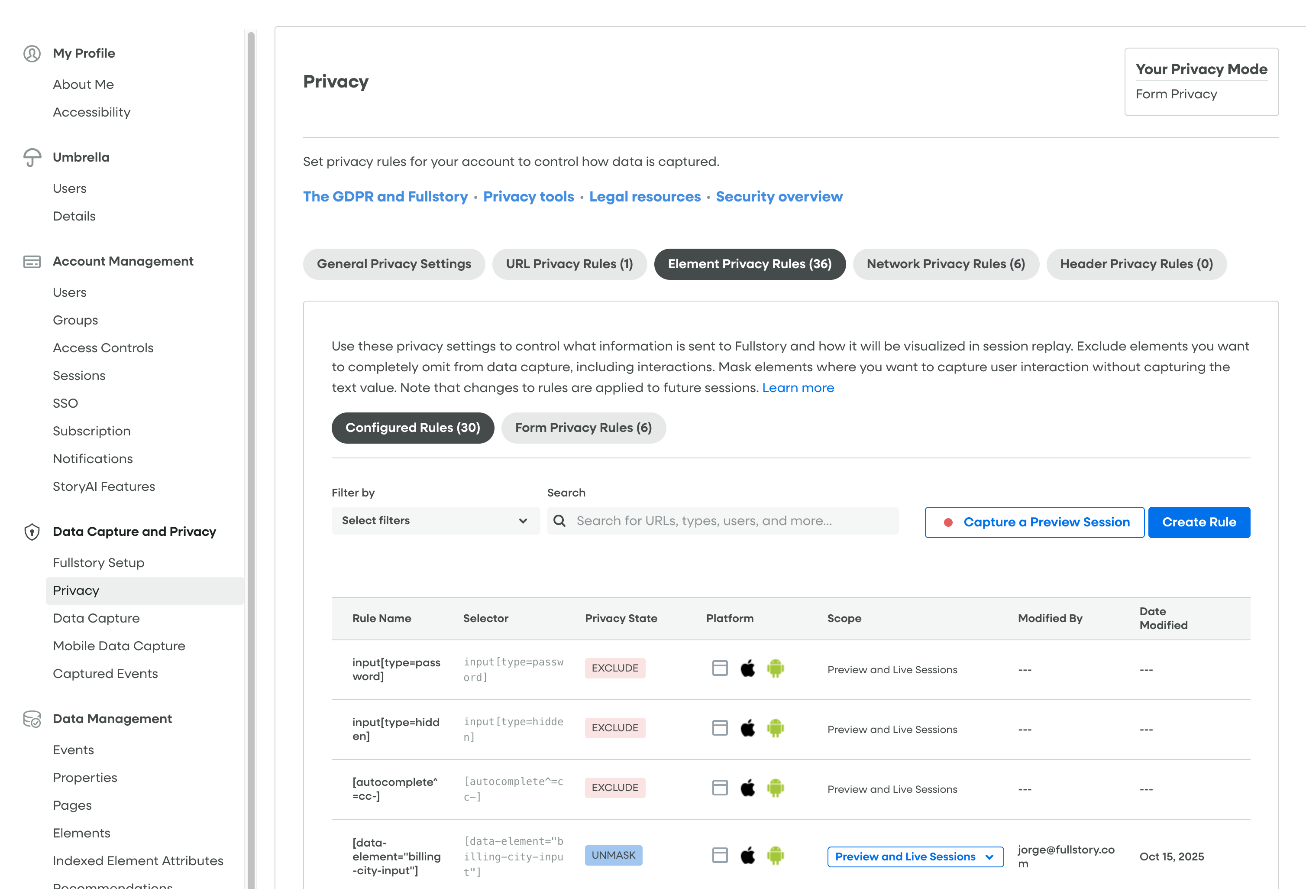Open Captured Events in sidebar

pos(105,674)
